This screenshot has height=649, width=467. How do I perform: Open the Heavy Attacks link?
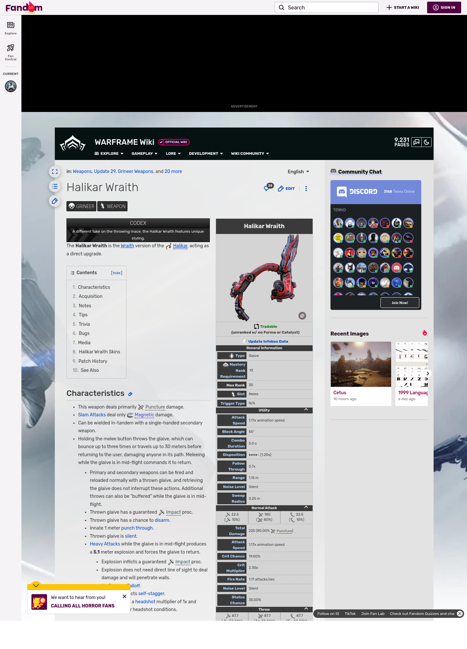coord(105,544)
